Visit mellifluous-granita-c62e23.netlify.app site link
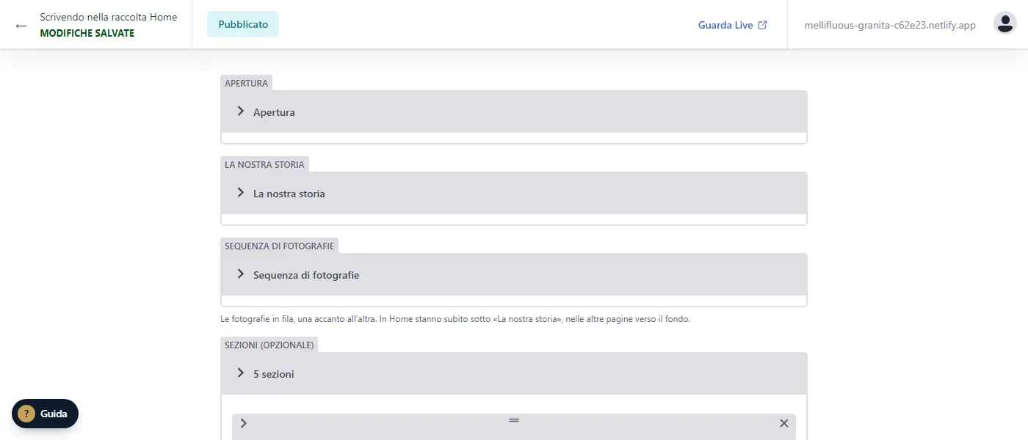 (890, 25)
